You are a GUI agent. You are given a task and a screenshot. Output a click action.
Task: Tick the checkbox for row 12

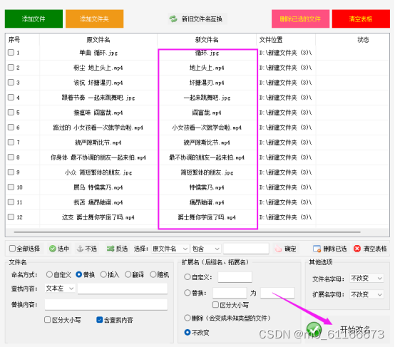(x=11, y=217)
